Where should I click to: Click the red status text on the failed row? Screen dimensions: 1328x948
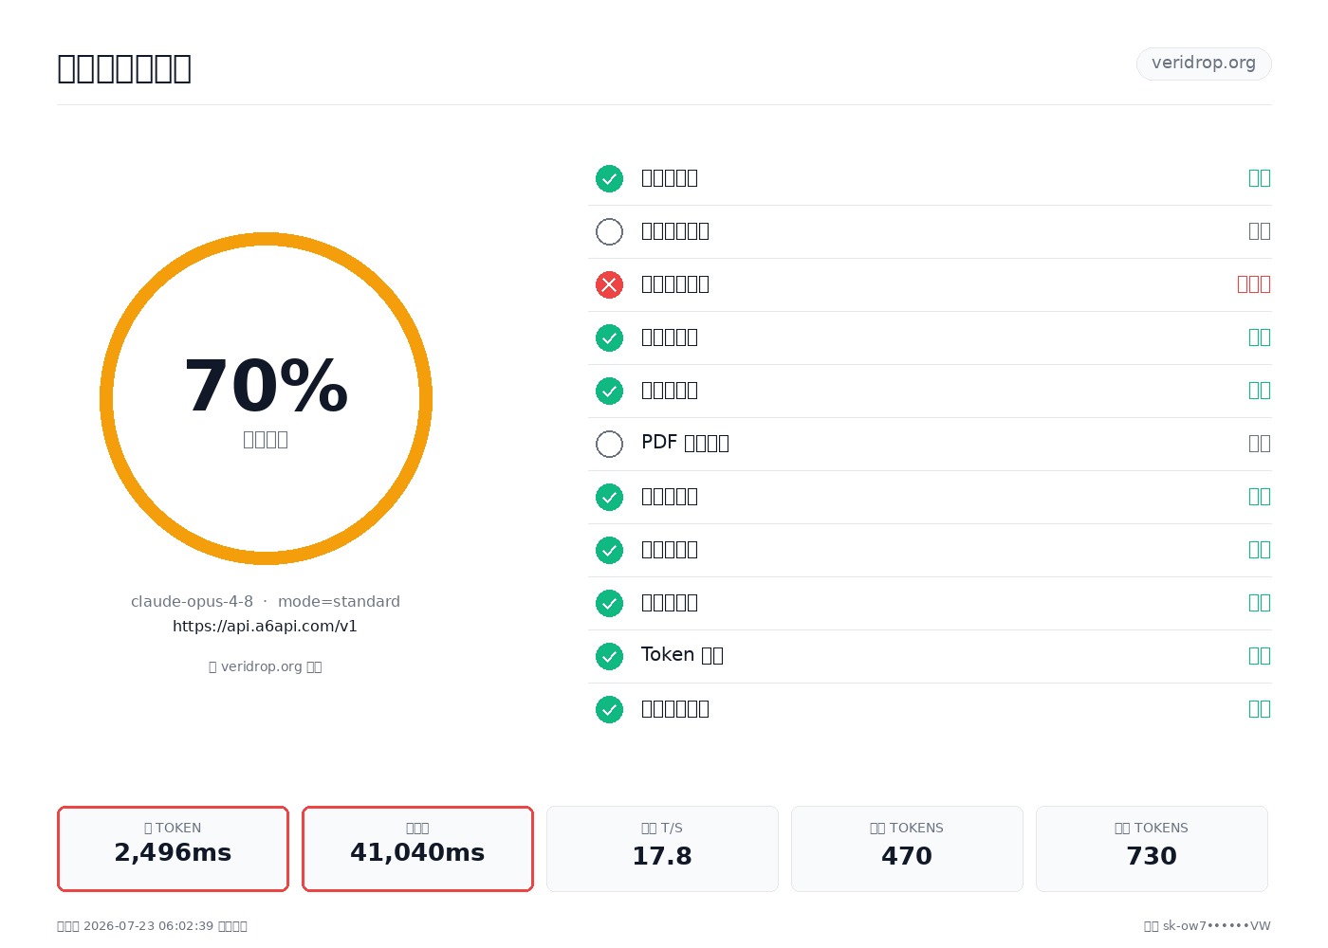pos(1254,284)
